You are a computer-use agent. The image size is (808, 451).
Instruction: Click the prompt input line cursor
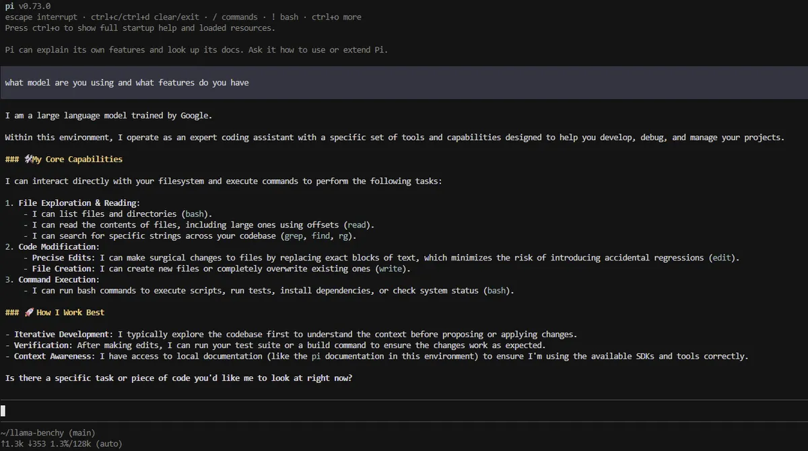click(3, 411)
